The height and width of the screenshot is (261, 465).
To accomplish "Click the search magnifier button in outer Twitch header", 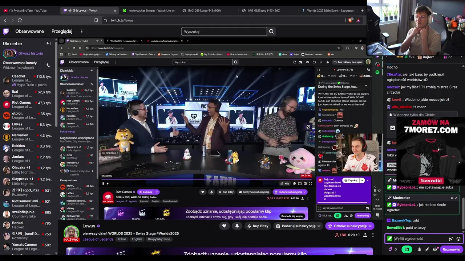I will pyautogui.click(x=271, y=32).
